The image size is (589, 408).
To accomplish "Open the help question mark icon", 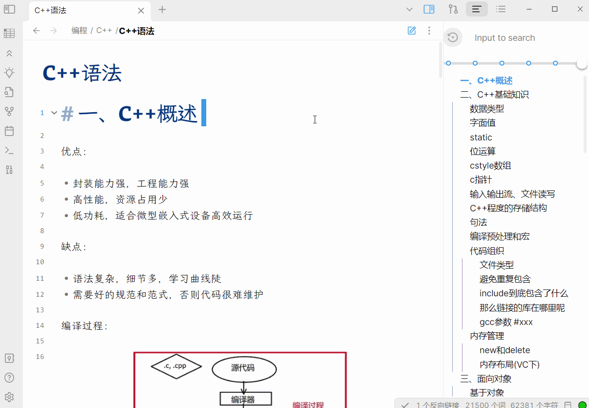I will click(x=9, y=377).
